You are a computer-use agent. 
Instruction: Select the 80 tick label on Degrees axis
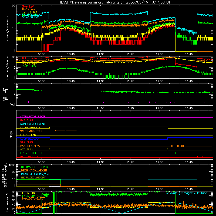point(14,196)
